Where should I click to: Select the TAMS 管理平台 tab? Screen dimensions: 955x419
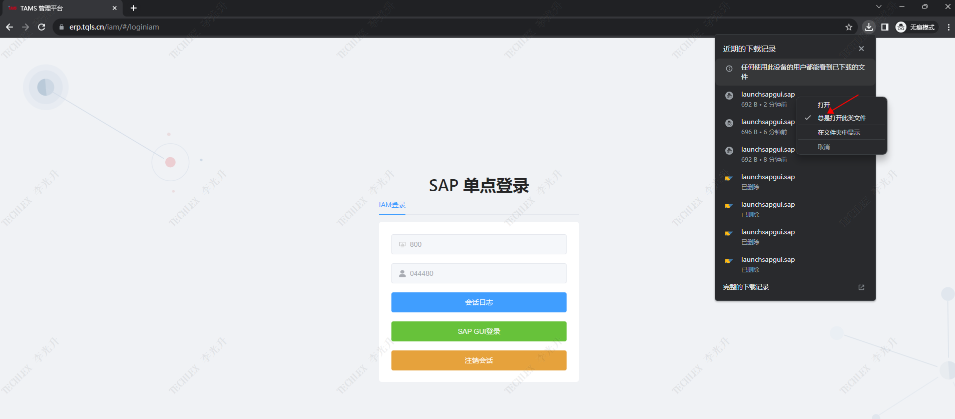coord(63,8)
